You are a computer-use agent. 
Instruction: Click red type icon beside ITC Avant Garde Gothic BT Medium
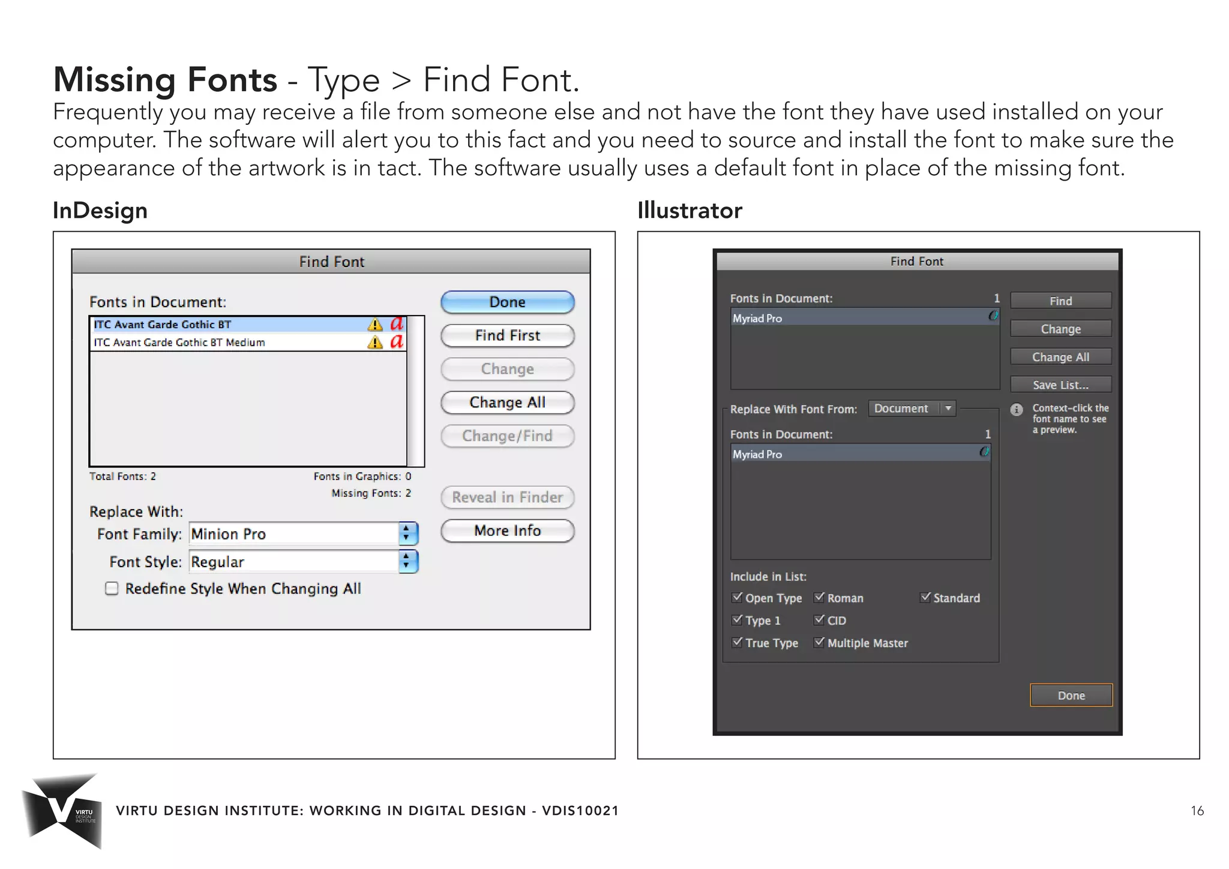[x=397, y=342]
